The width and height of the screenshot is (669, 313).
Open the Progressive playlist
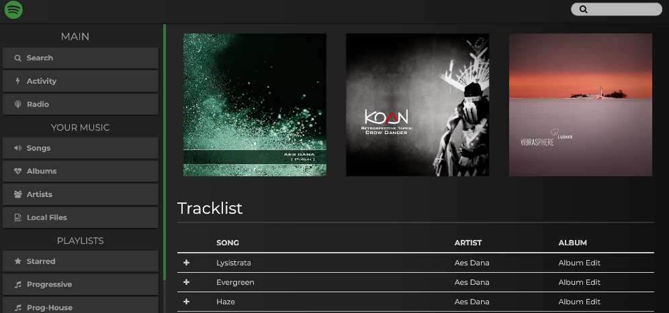[81, 284]
